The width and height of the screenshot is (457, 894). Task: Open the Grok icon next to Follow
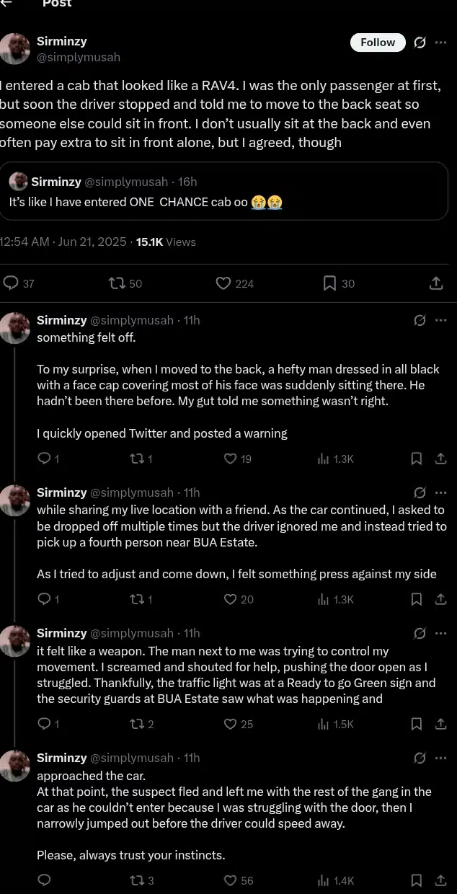pos(420,43)
